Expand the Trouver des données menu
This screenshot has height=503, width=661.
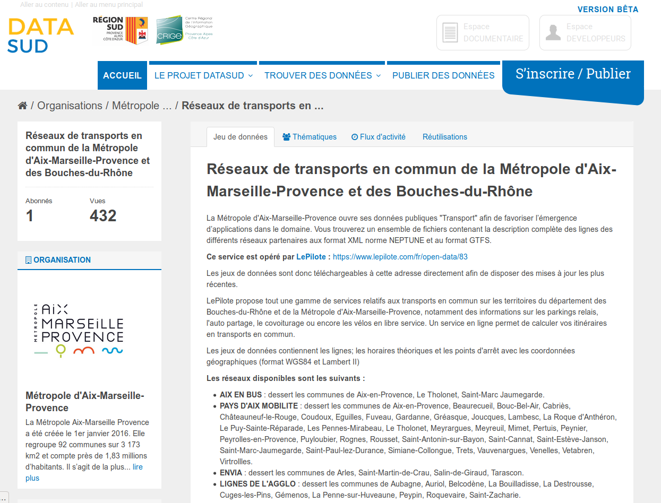[x=323, y=75]
